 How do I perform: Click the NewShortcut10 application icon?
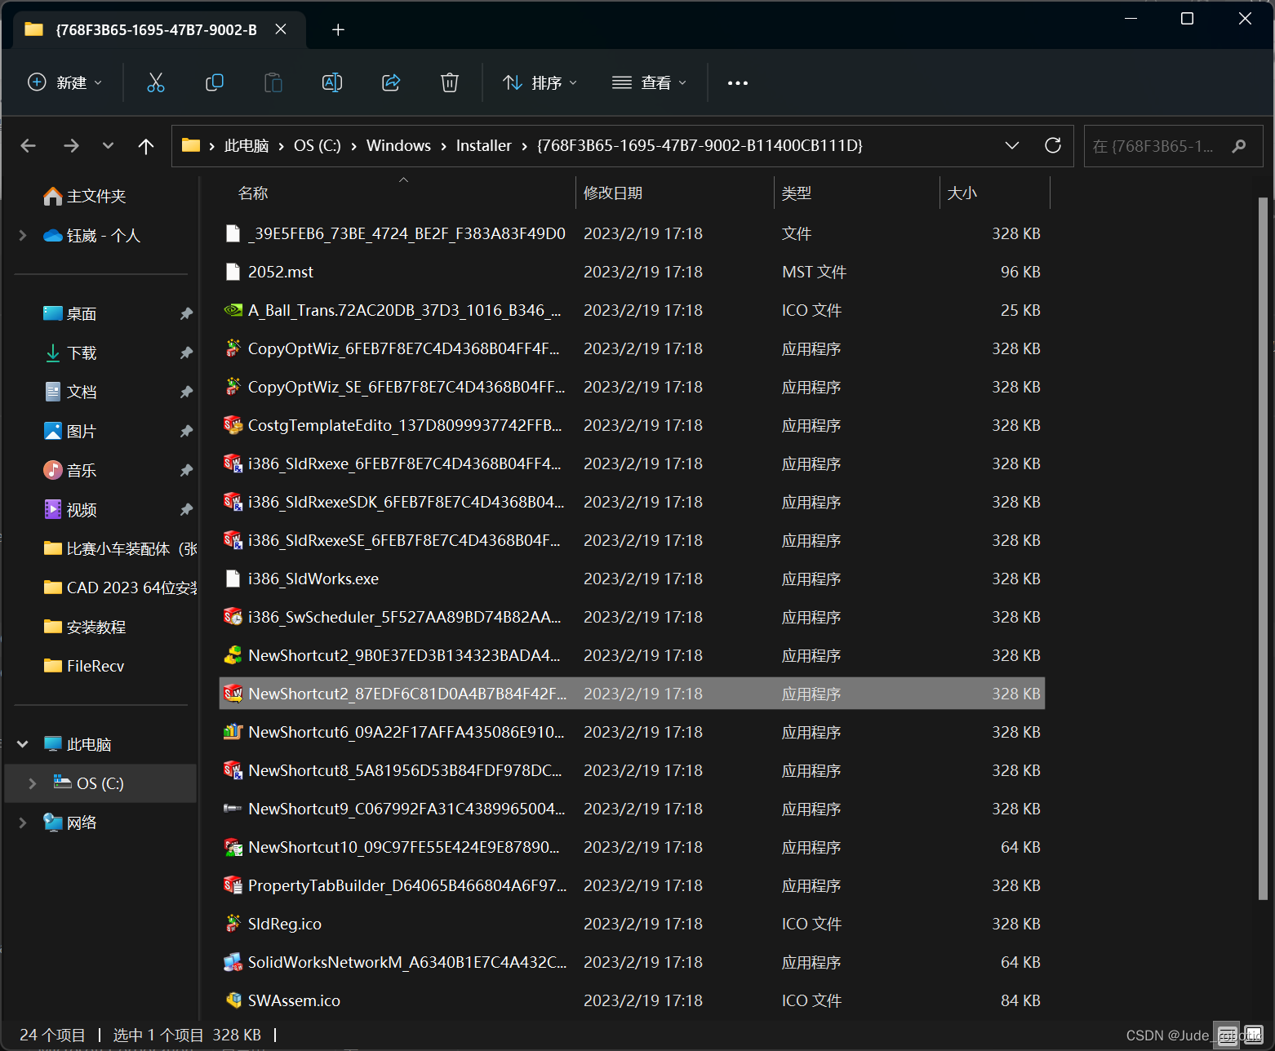(x=233, y=847)
